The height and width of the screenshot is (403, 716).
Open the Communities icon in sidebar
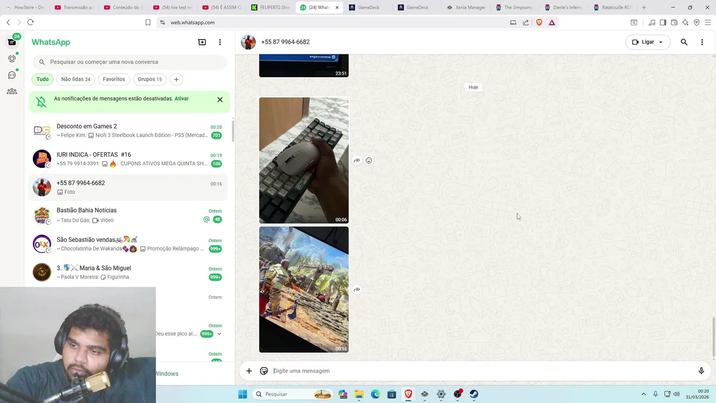(x=12, y=91)
